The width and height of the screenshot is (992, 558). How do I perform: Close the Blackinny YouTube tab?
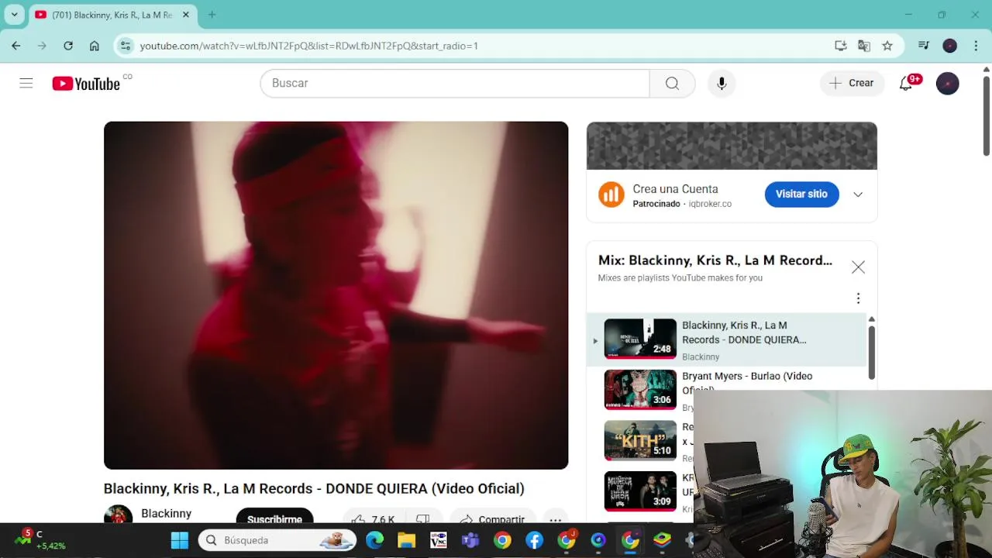pyautogui.click(x=186, y=15)
